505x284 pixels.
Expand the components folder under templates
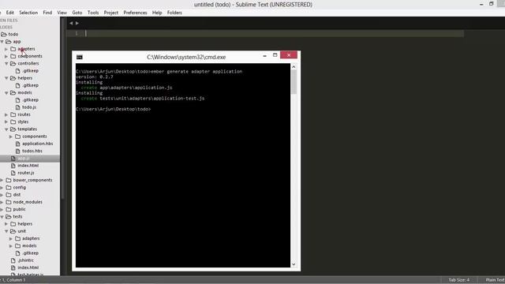[x=11, y=136]
